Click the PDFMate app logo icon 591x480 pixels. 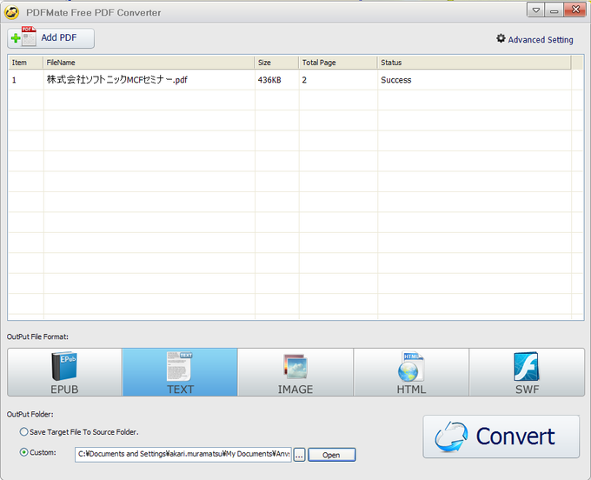(x=11, y=12)
